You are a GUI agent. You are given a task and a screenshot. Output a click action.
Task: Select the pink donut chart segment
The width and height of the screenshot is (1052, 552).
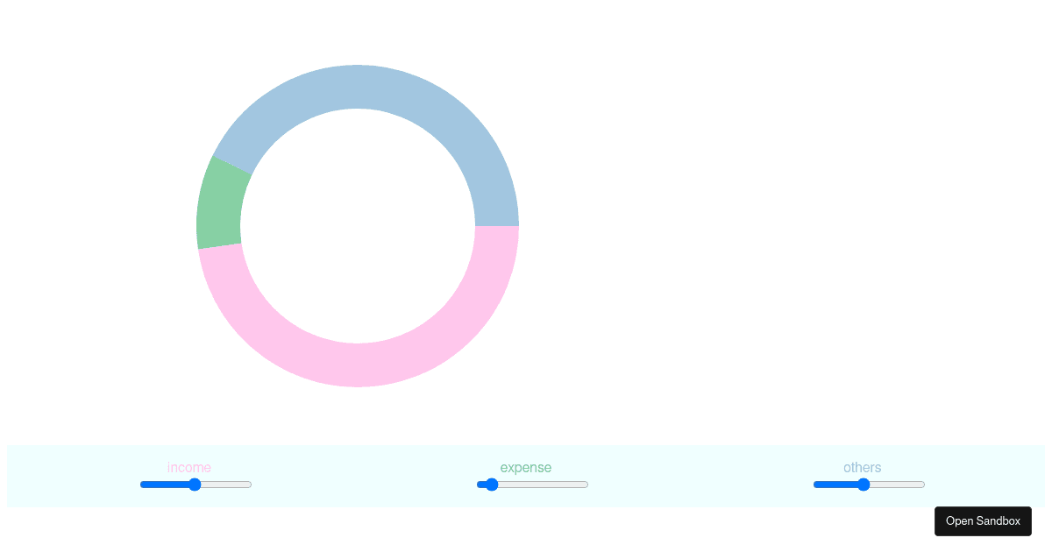click(x=368, y=364)
